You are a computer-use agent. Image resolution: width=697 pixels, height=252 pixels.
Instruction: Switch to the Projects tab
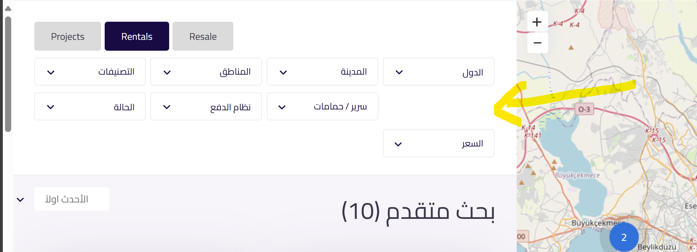[x=68, y=36]
